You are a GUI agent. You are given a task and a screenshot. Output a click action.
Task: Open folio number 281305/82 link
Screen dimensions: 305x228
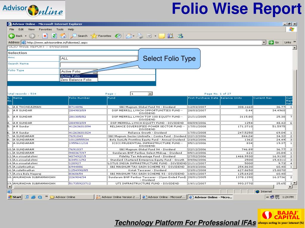coord(77,117)
